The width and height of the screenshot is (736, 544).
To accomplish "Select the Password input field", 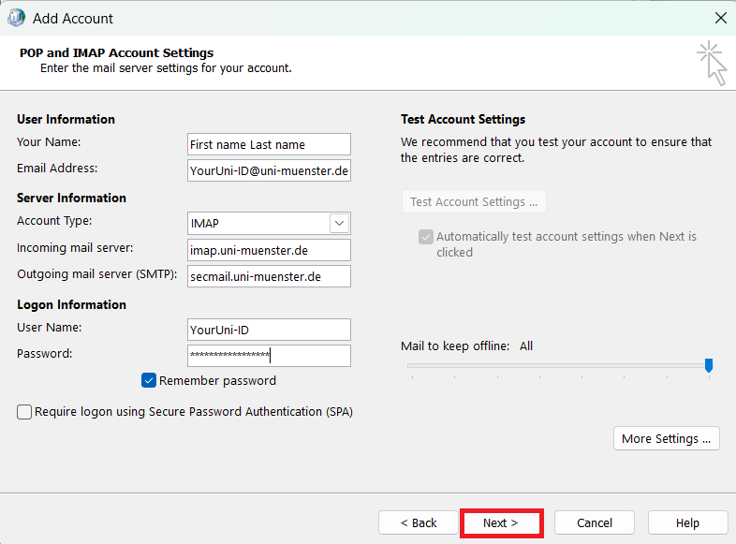I will (x=269, y=356).
